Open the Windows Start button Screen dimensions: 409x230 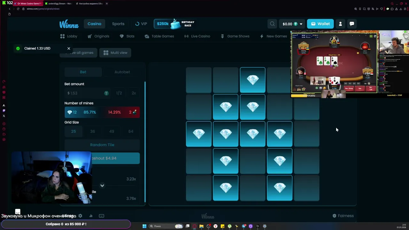click(x=144, y=226)
